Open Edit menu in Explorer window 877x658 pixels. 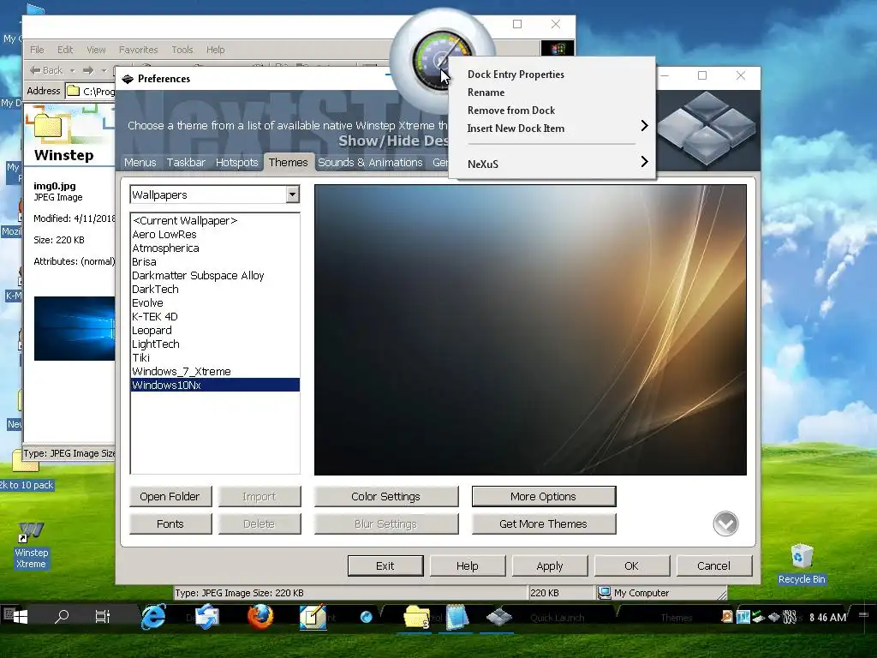point(65,50)
